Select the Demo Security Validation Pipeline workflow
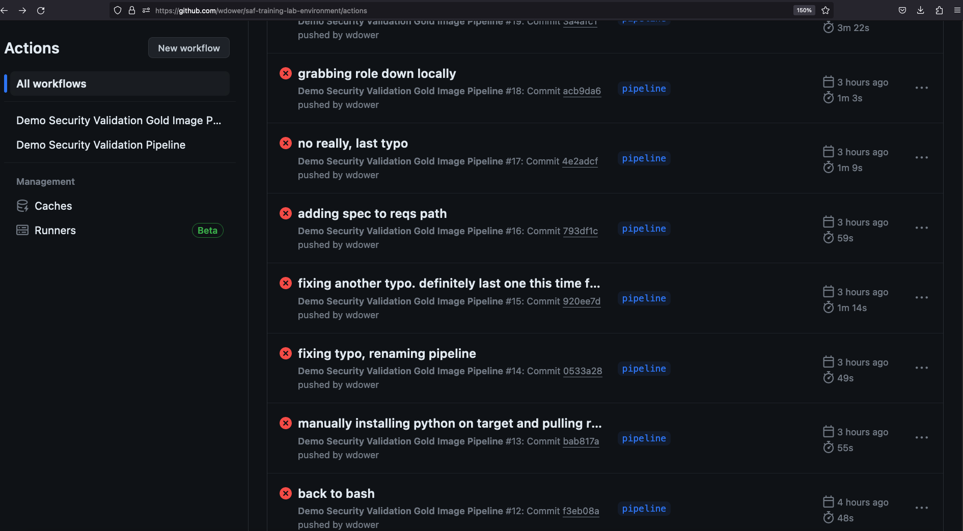Screen dimensions: 963x531 coord(101,145)
